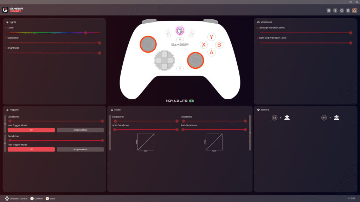This screenshot has height=202, width=360.
Task: Click the right bumper on controller
Action: click(x=211, y=21)
